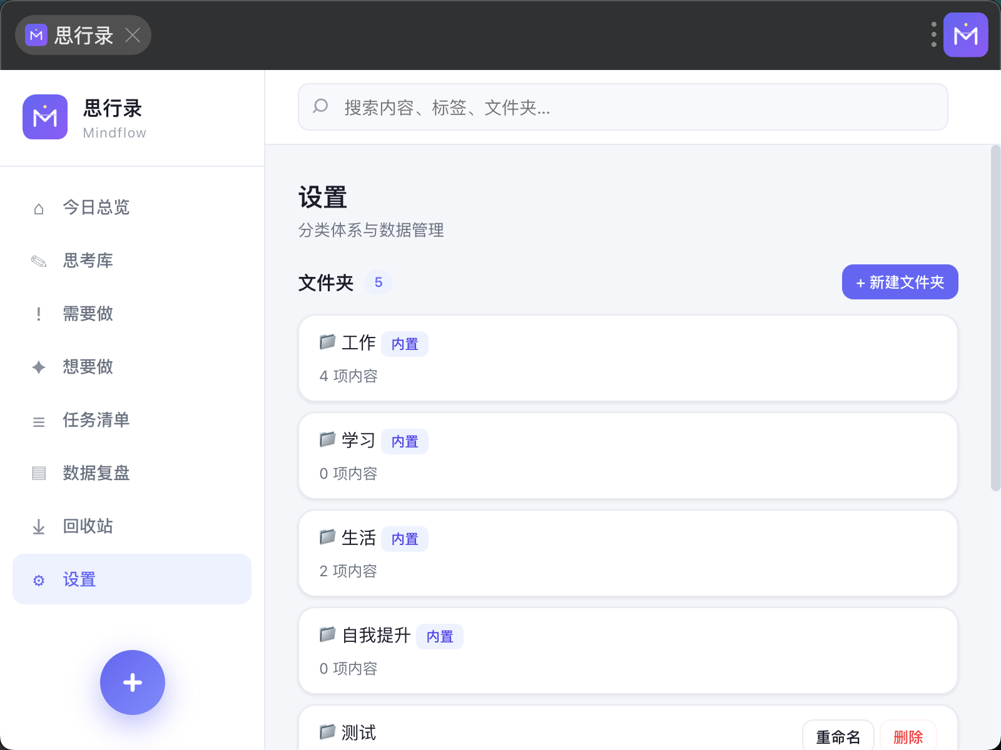Click the gear icon for 设置
The height and width of the screenshot is (750, 1001).
point(39,580)
